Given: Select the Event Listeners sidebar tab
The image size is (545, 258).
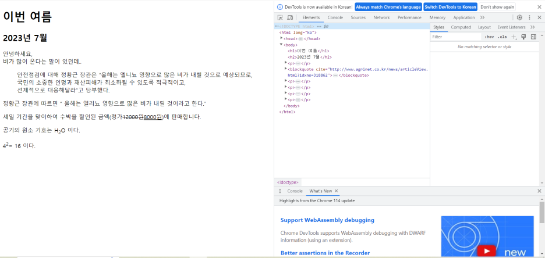Looking at the screenshot, I should pos(511,27).
